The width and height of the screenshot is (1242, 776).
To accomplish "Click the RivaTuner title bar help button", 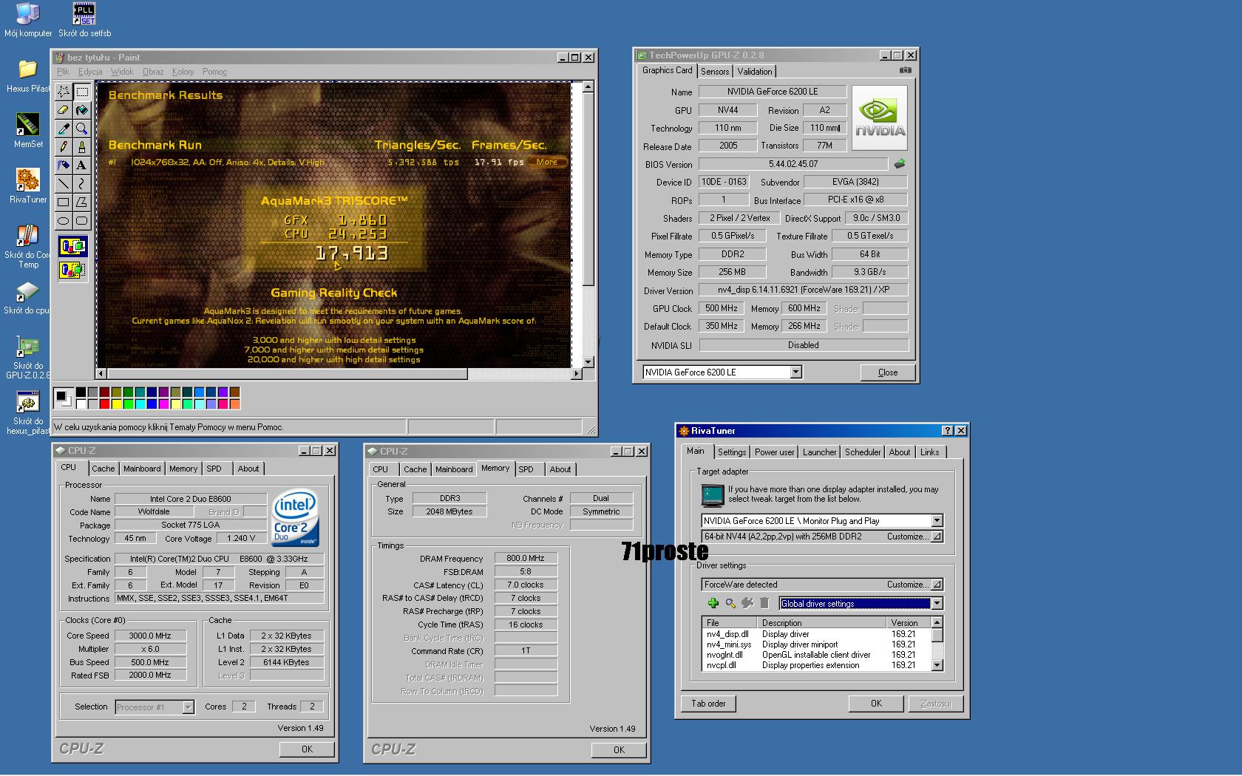I will (x=948, y=431).
